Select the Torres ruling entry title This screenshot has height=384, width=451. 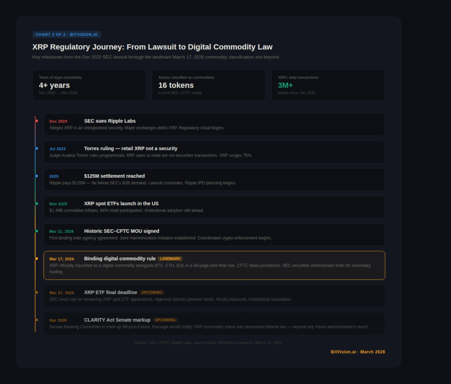pos(130,149)
